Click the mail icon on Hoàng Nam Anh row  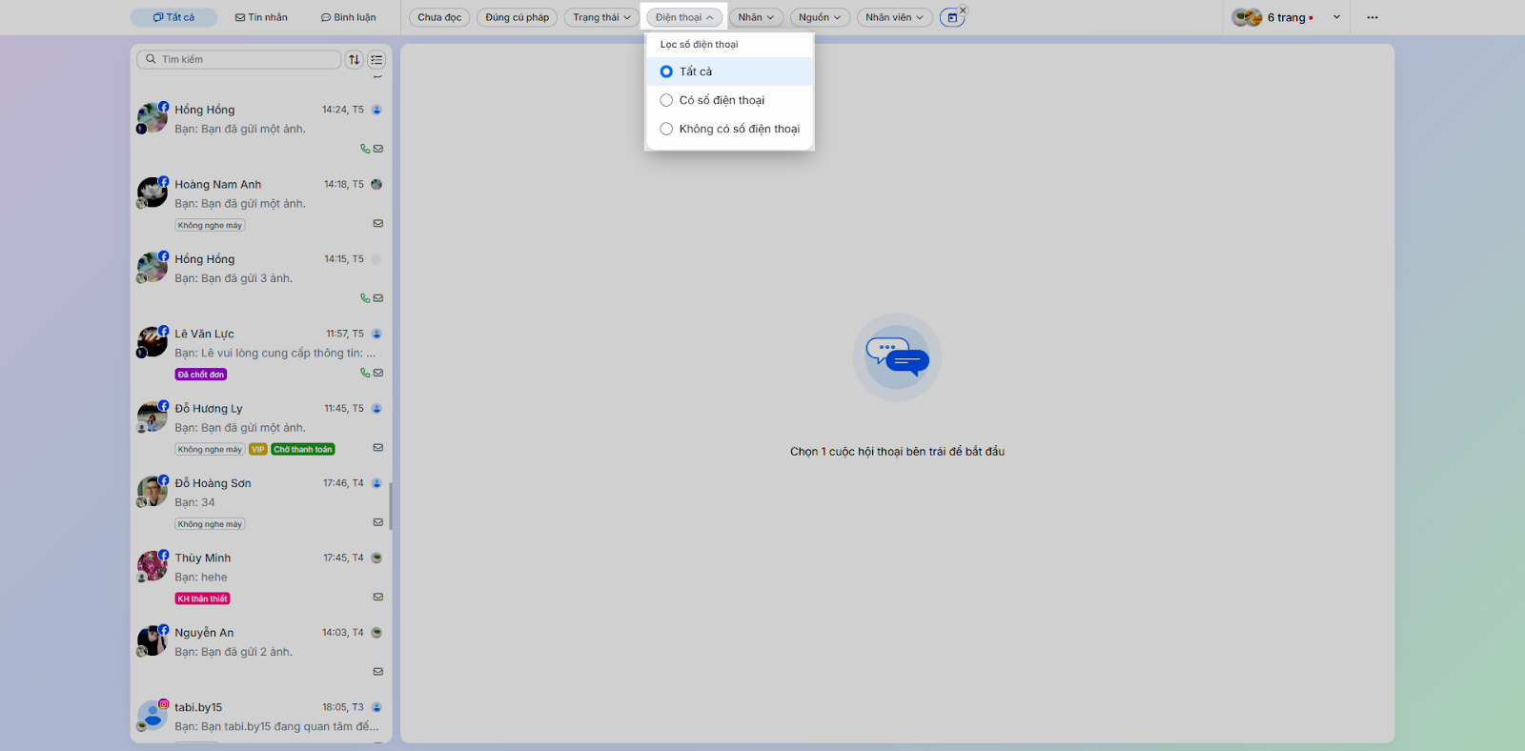pos(378,223)
